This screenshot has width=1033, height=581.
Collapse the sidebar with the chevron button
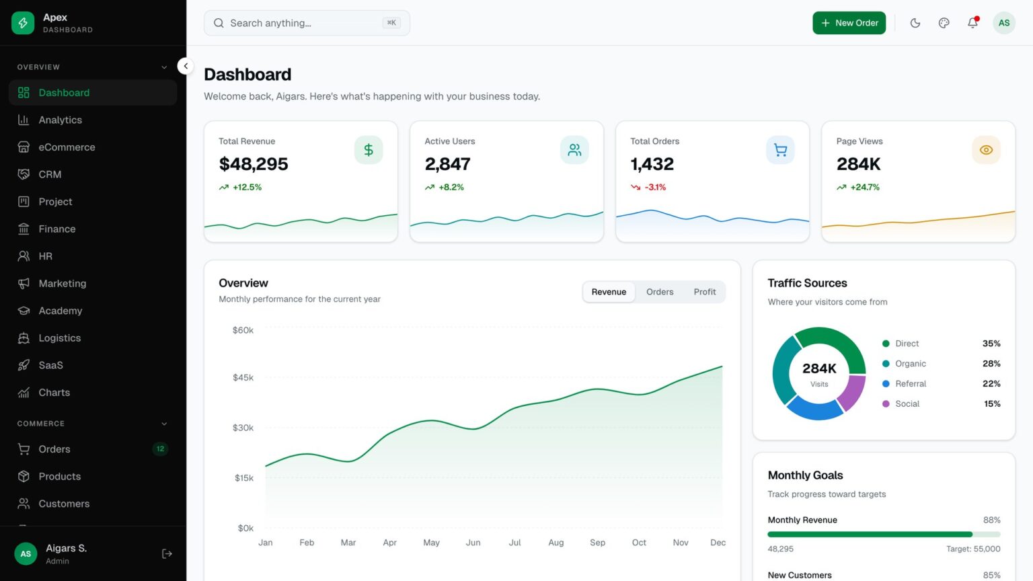pyautogui.click(x=186, y=66)
